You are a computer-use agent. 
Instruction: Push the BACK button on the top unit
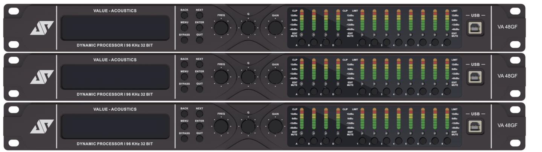point(184,15)
